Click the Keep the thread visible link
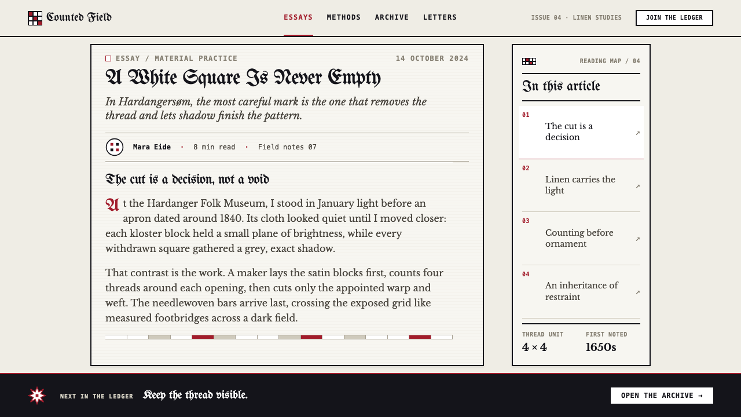The image size is (741, 417). pyautogui.click(x=195, y=396)
